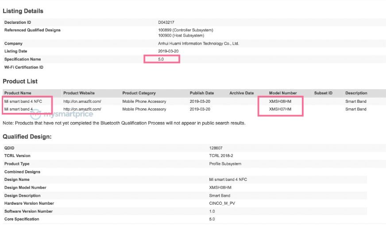Select model number XMSH07HM in product list
The height and width of the screenshot is (225, 386).
[x=280, y=109]
